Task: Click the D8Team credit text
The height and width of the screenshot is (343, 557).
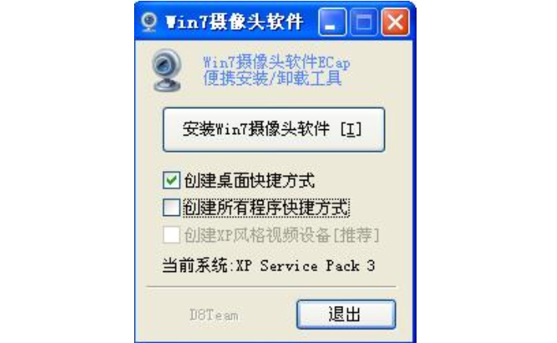Action: point(214,315)
